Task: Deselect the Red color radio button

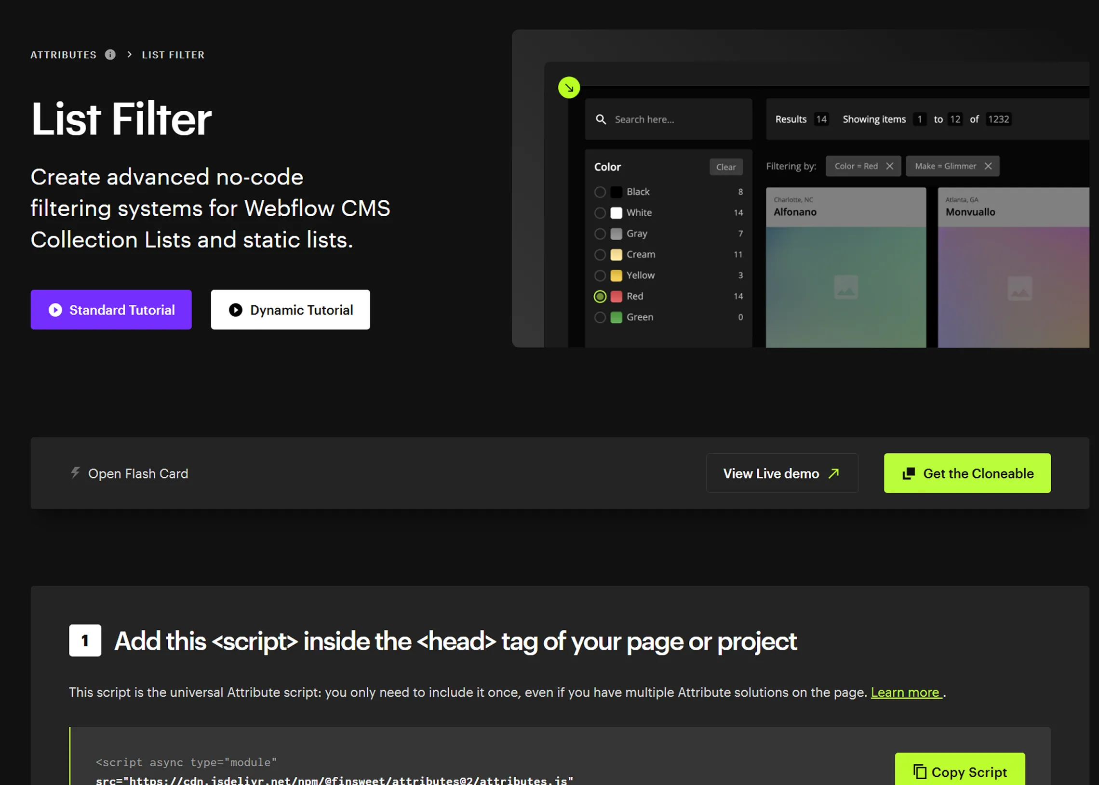Action: tap(600, 296)
